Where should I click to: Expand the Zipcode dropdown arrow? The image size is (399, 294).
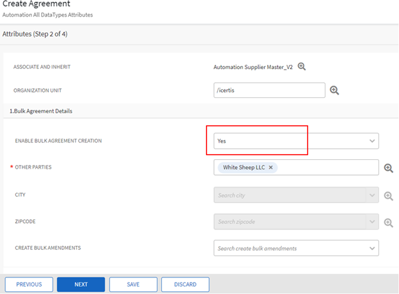pyautogui.click(x=372, y=222)
